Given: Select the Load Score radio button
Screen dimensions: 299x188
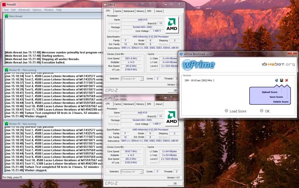Looking at the screenshot, I should tap(227, 111).
